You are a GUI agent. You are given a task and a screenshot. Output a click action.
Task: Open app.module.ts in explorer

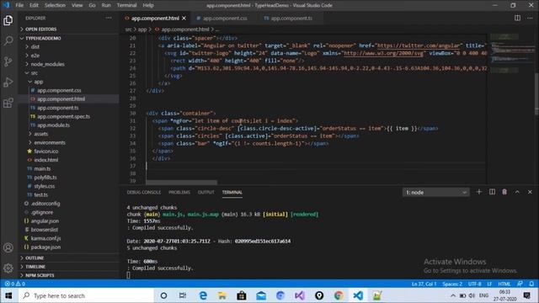coord(69,125)
